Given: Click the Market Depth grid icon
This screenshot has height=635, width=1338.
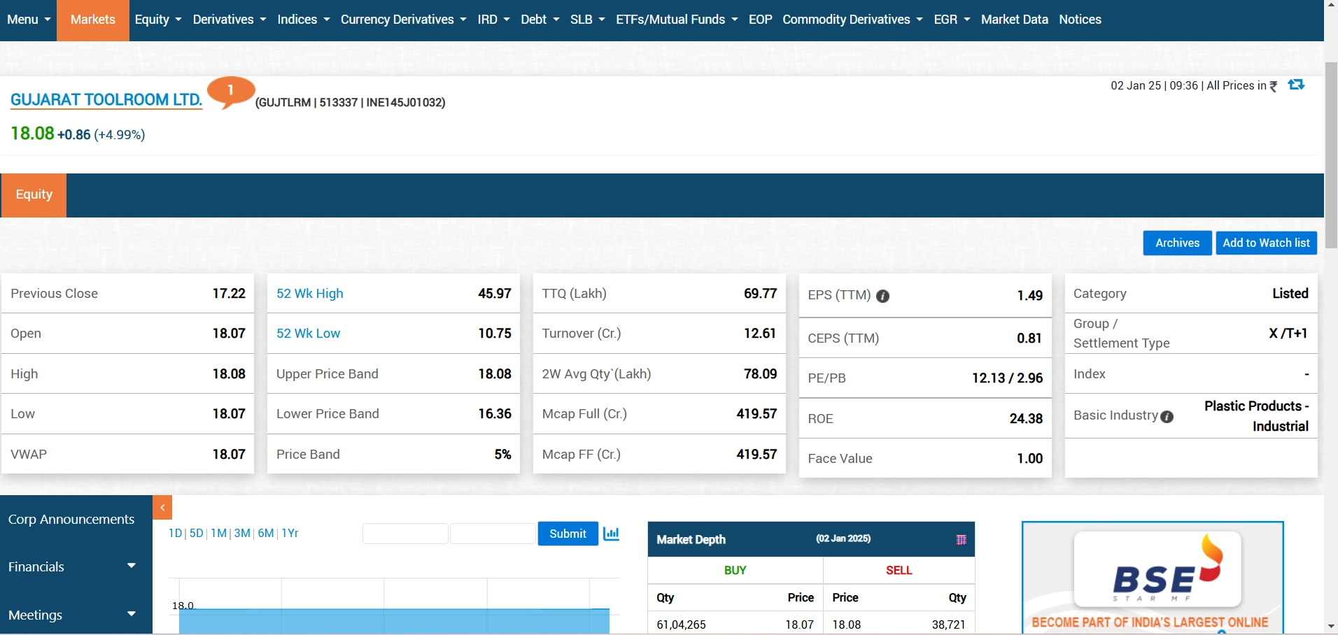Looking at the screenshot, I should click(x=961, y=539).
